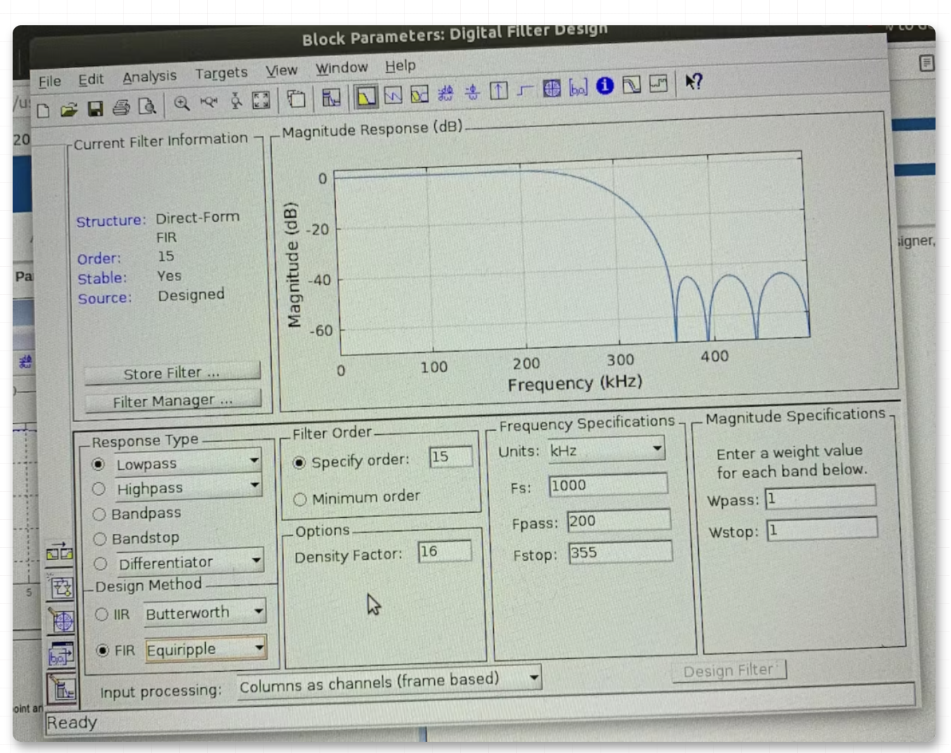Activate the What's This help pointer
Image resolution: width=951 pixels, height=753 pixels.
693,82
